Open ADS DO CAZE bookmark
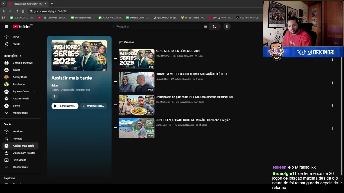The image size is (344, 193). coord(22,18)
